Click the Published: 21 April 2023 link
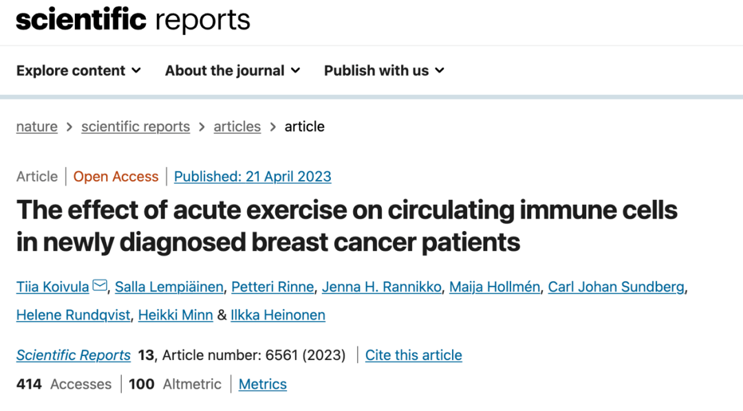 [252, 177]
